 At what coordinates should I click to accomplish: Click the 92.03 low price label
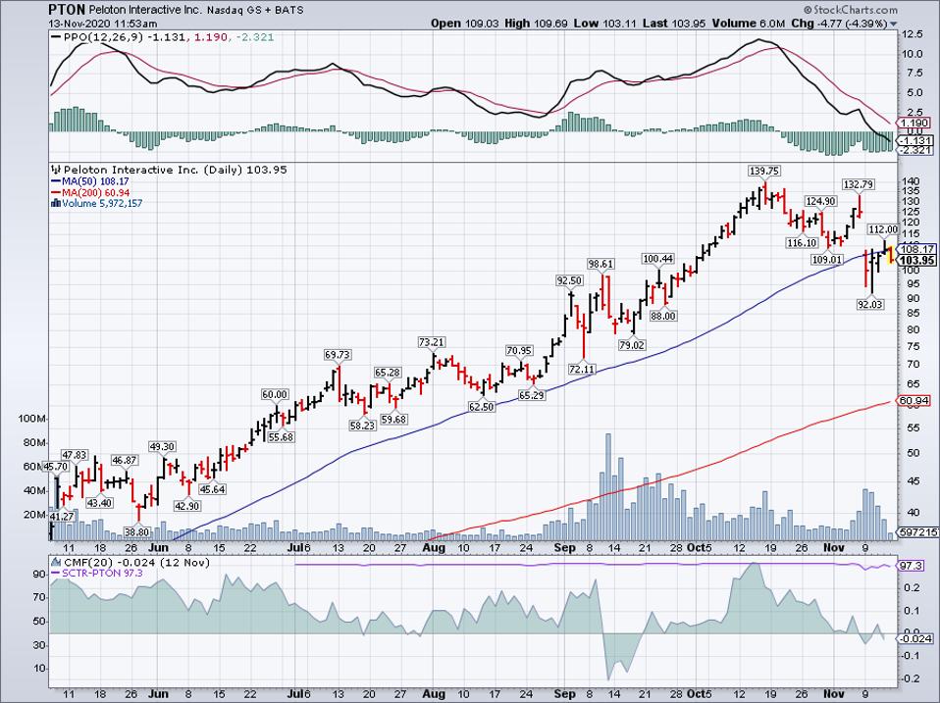click(x=870, y=305)
